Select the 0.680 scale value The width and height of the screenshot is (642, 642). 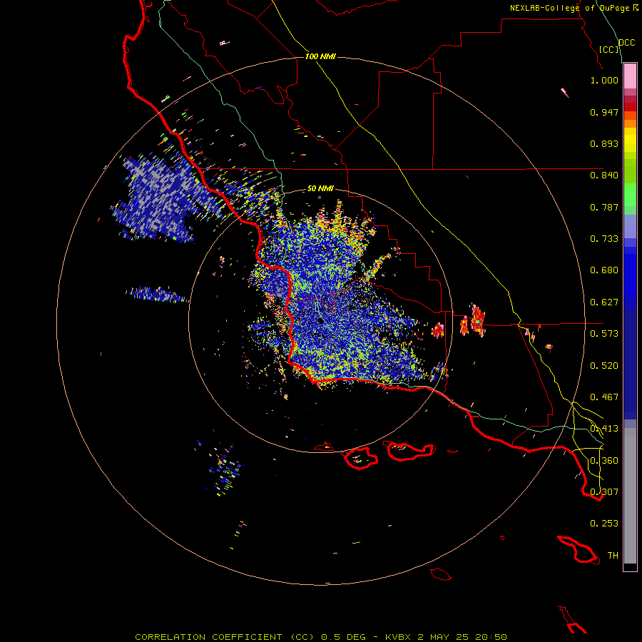tap(604, 270)
